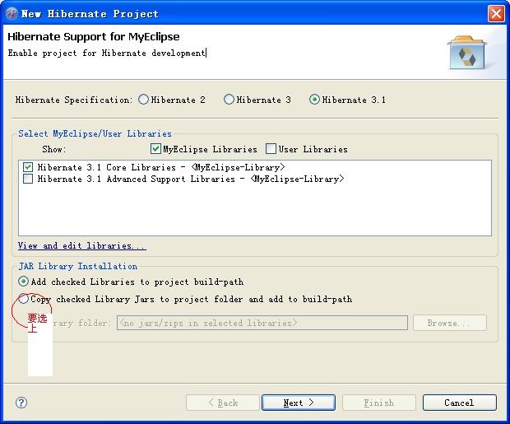Click the Browse button
Image resolution: width=510 pixels, height=424 pixels.
450,323
